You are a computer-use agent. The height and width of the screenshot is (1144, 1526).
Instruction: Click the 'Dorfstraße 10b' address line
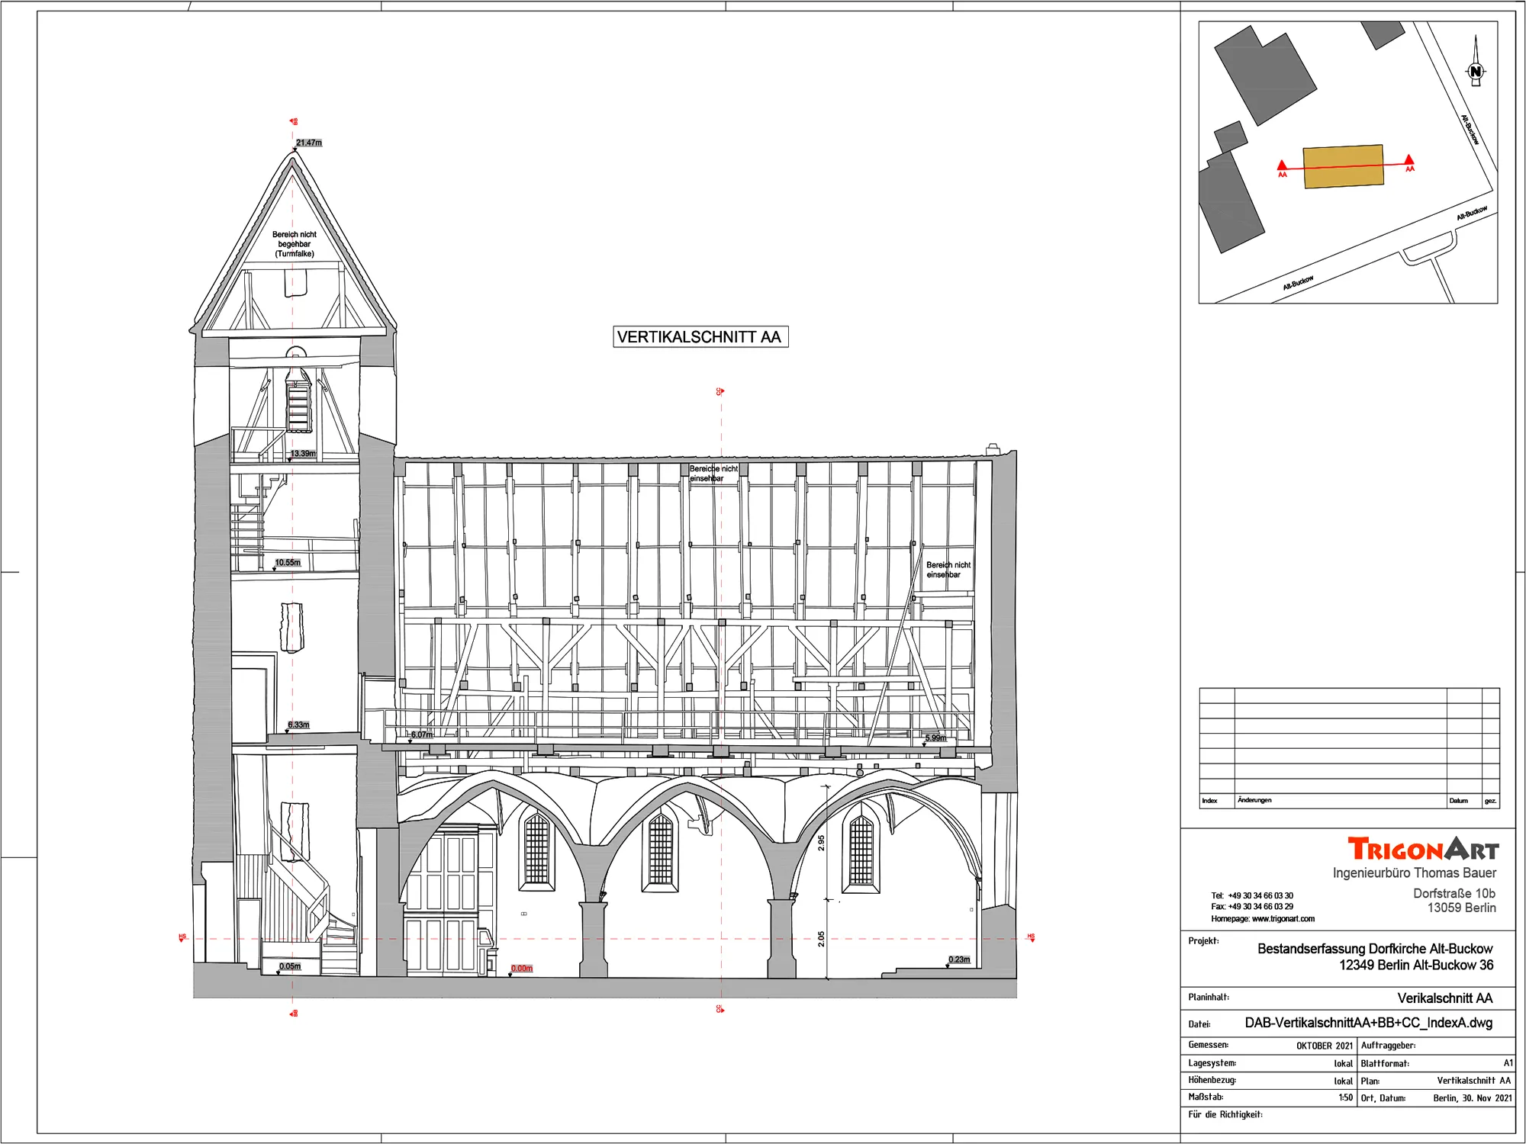pyautogui.click(x=1454, y=894)
